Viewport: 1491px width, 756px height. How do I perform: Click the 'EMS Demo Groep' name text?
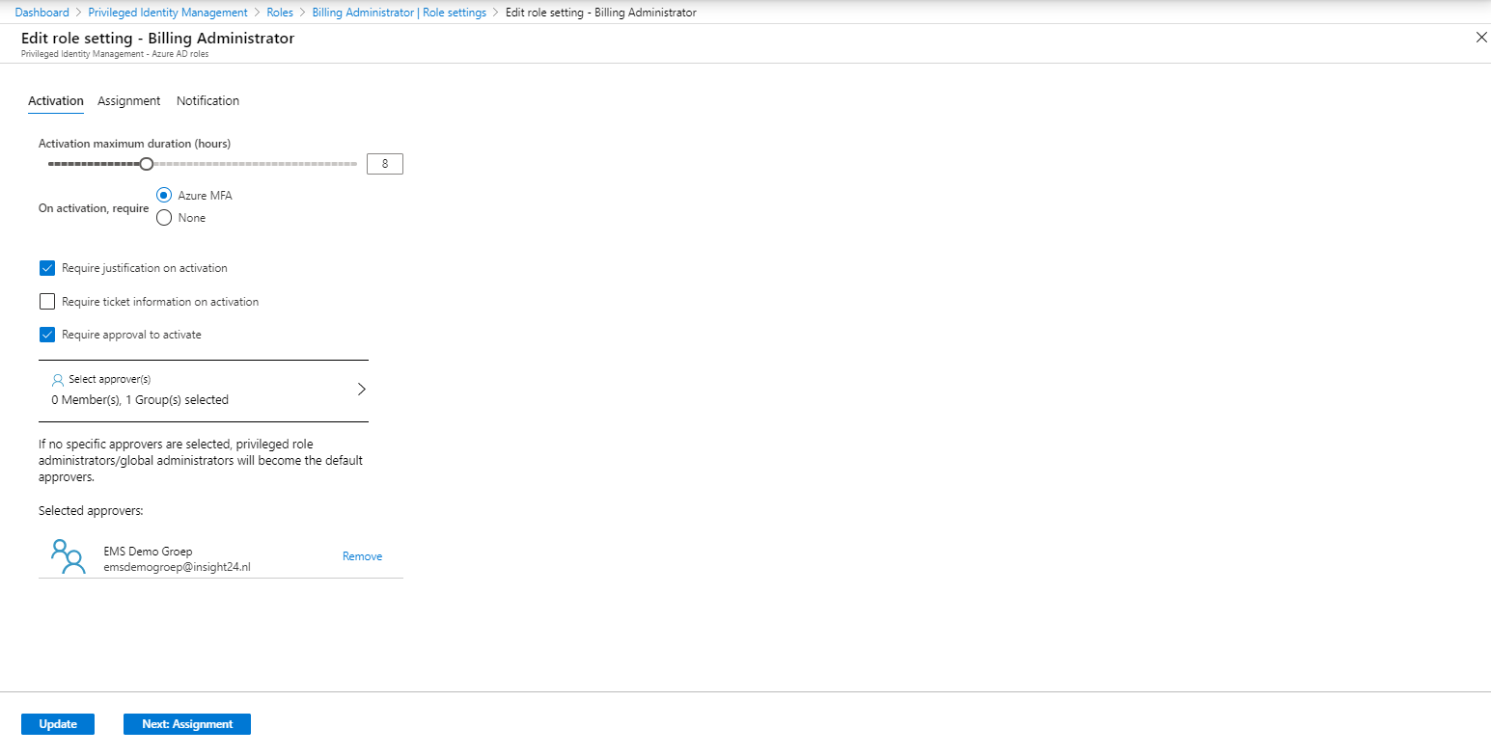tap(148, 552)
